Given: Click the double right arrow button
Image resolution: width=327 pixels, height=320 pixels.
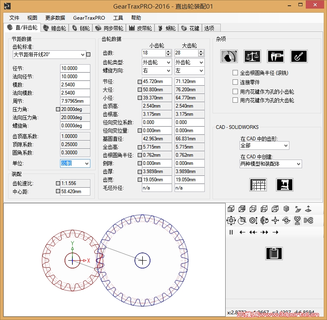Looking at the screenshot, I should pos(264,232).
